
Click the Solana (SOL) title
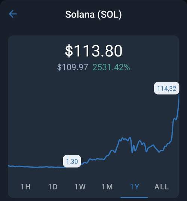click(93, 14)
